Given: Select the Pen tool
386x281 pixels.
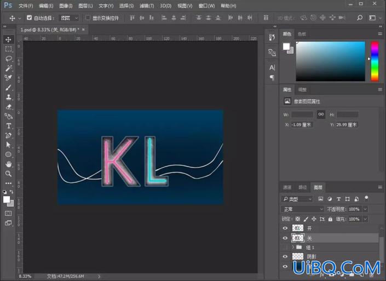Looking at the screenshot, I should tap(8, 135).
